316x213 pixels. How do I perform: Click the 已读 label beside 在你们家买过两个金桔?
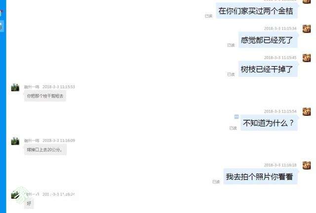(209, 16)
